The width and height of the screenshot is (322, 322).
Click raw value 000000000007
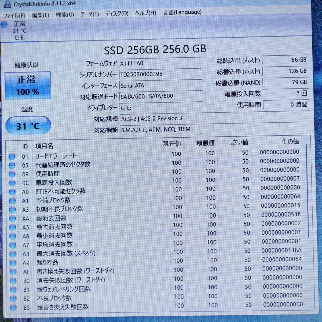coord(280,179)
